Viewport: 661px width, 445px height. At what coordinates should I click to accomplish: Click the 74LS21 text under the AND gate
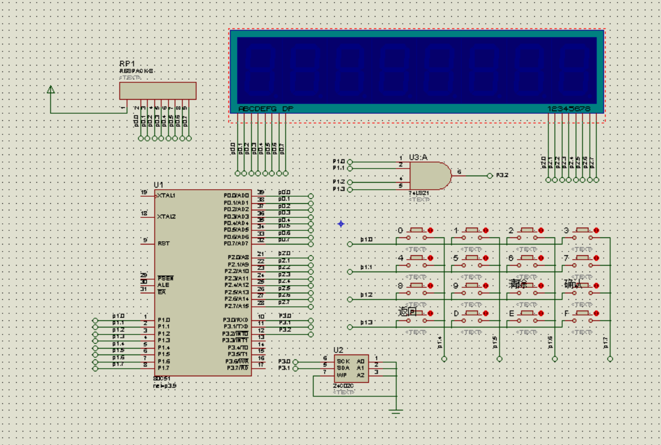click(420, 193)
